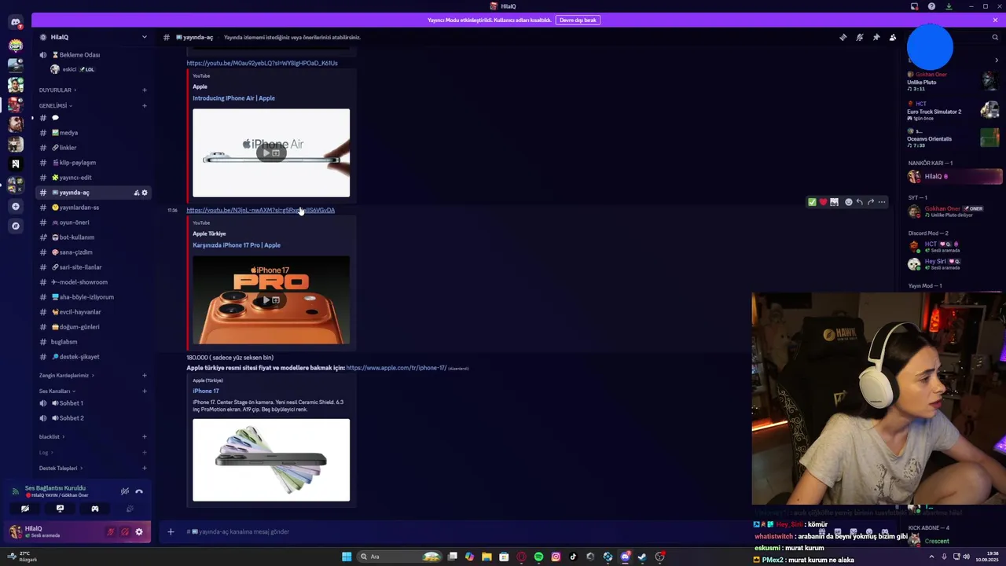This screenshot has height=566, width=1006.
Task: Open linkler channel
Action: point(94,148)
